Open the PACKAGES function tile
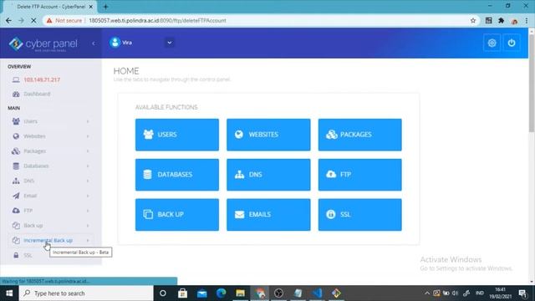This screenshot has width=535, height=301. 359,135
